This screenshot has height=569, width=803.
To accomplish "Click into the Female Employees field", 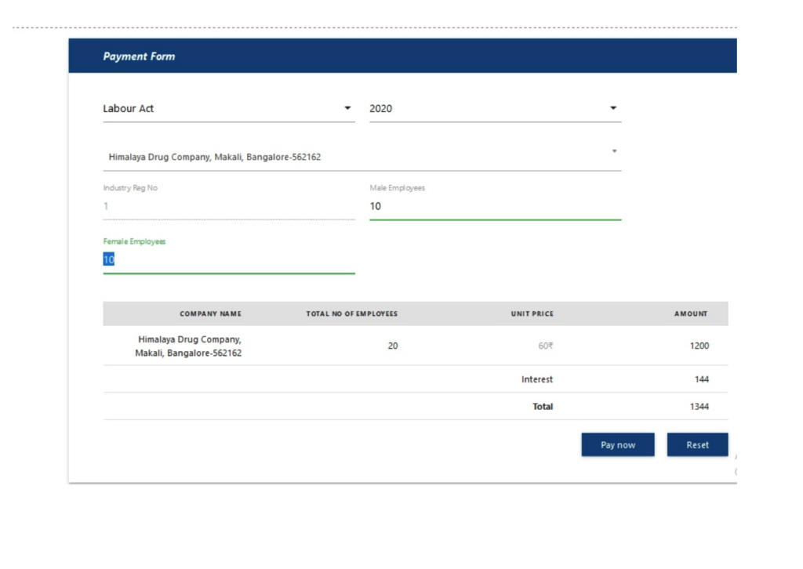I will (x=228, y=260).
